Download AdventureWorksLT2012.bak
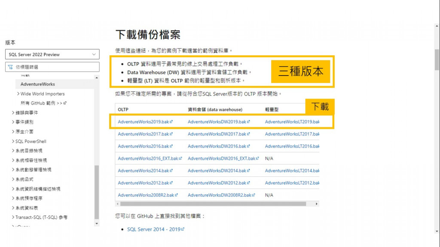Screen dimensions: 440x247 pos(292,183)
